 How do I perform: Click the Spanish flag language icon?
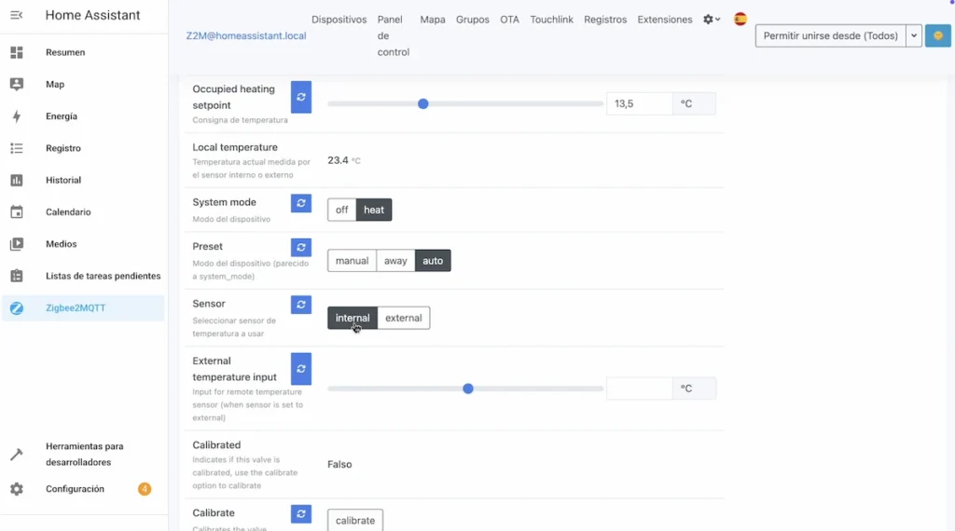(x=740, y=20)
